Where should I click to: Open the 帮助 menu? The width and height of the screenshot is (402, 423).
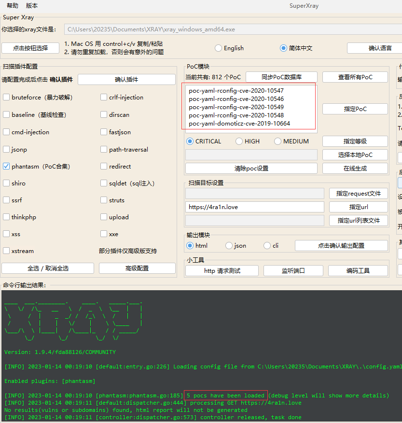click(12, 5)
